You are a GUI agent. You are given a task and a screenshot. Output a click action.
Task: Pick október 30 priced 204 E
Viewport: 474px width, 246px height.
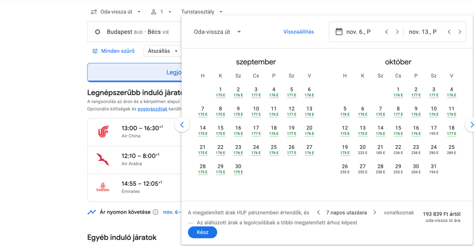416,169
